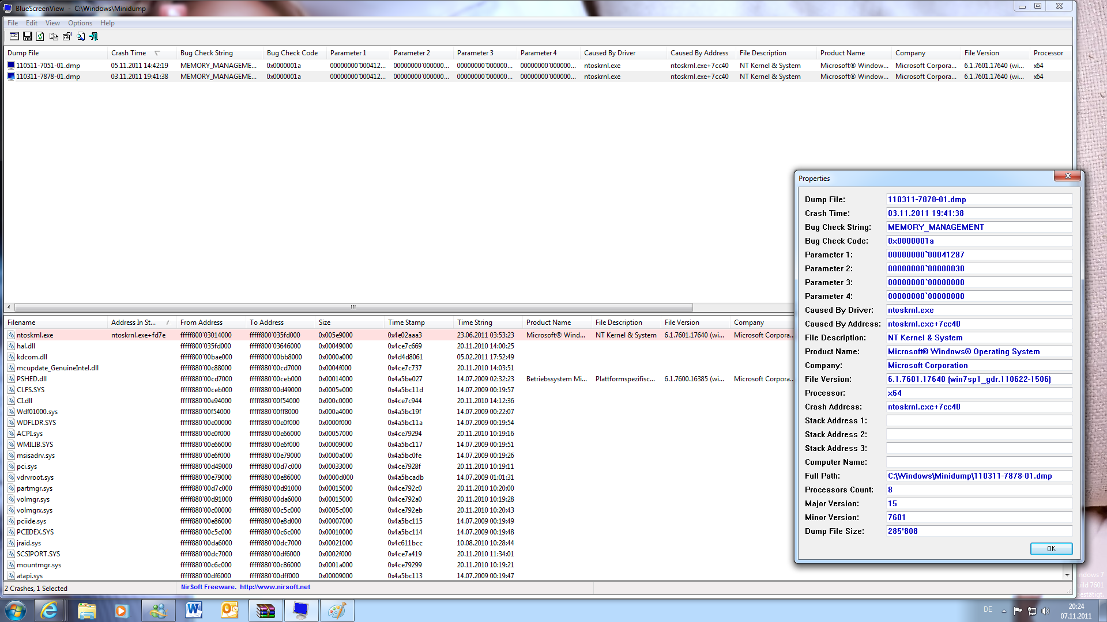Viewport: 1107px width, 622px height.
Task: Open WinRAR from the taskbar
Action: pos(266,610)
